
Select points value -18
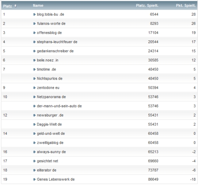pyautogui.click(x=193, y=179)
